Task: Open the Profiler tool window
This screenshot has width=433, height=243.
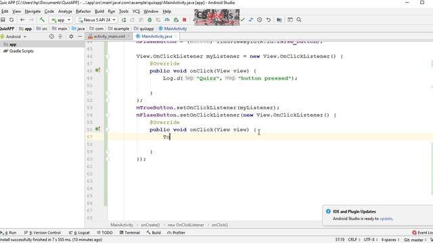Action: 176,232
